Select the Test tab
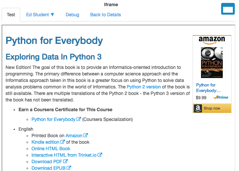This screenshot has height=171, width=239. click(11, 15)
